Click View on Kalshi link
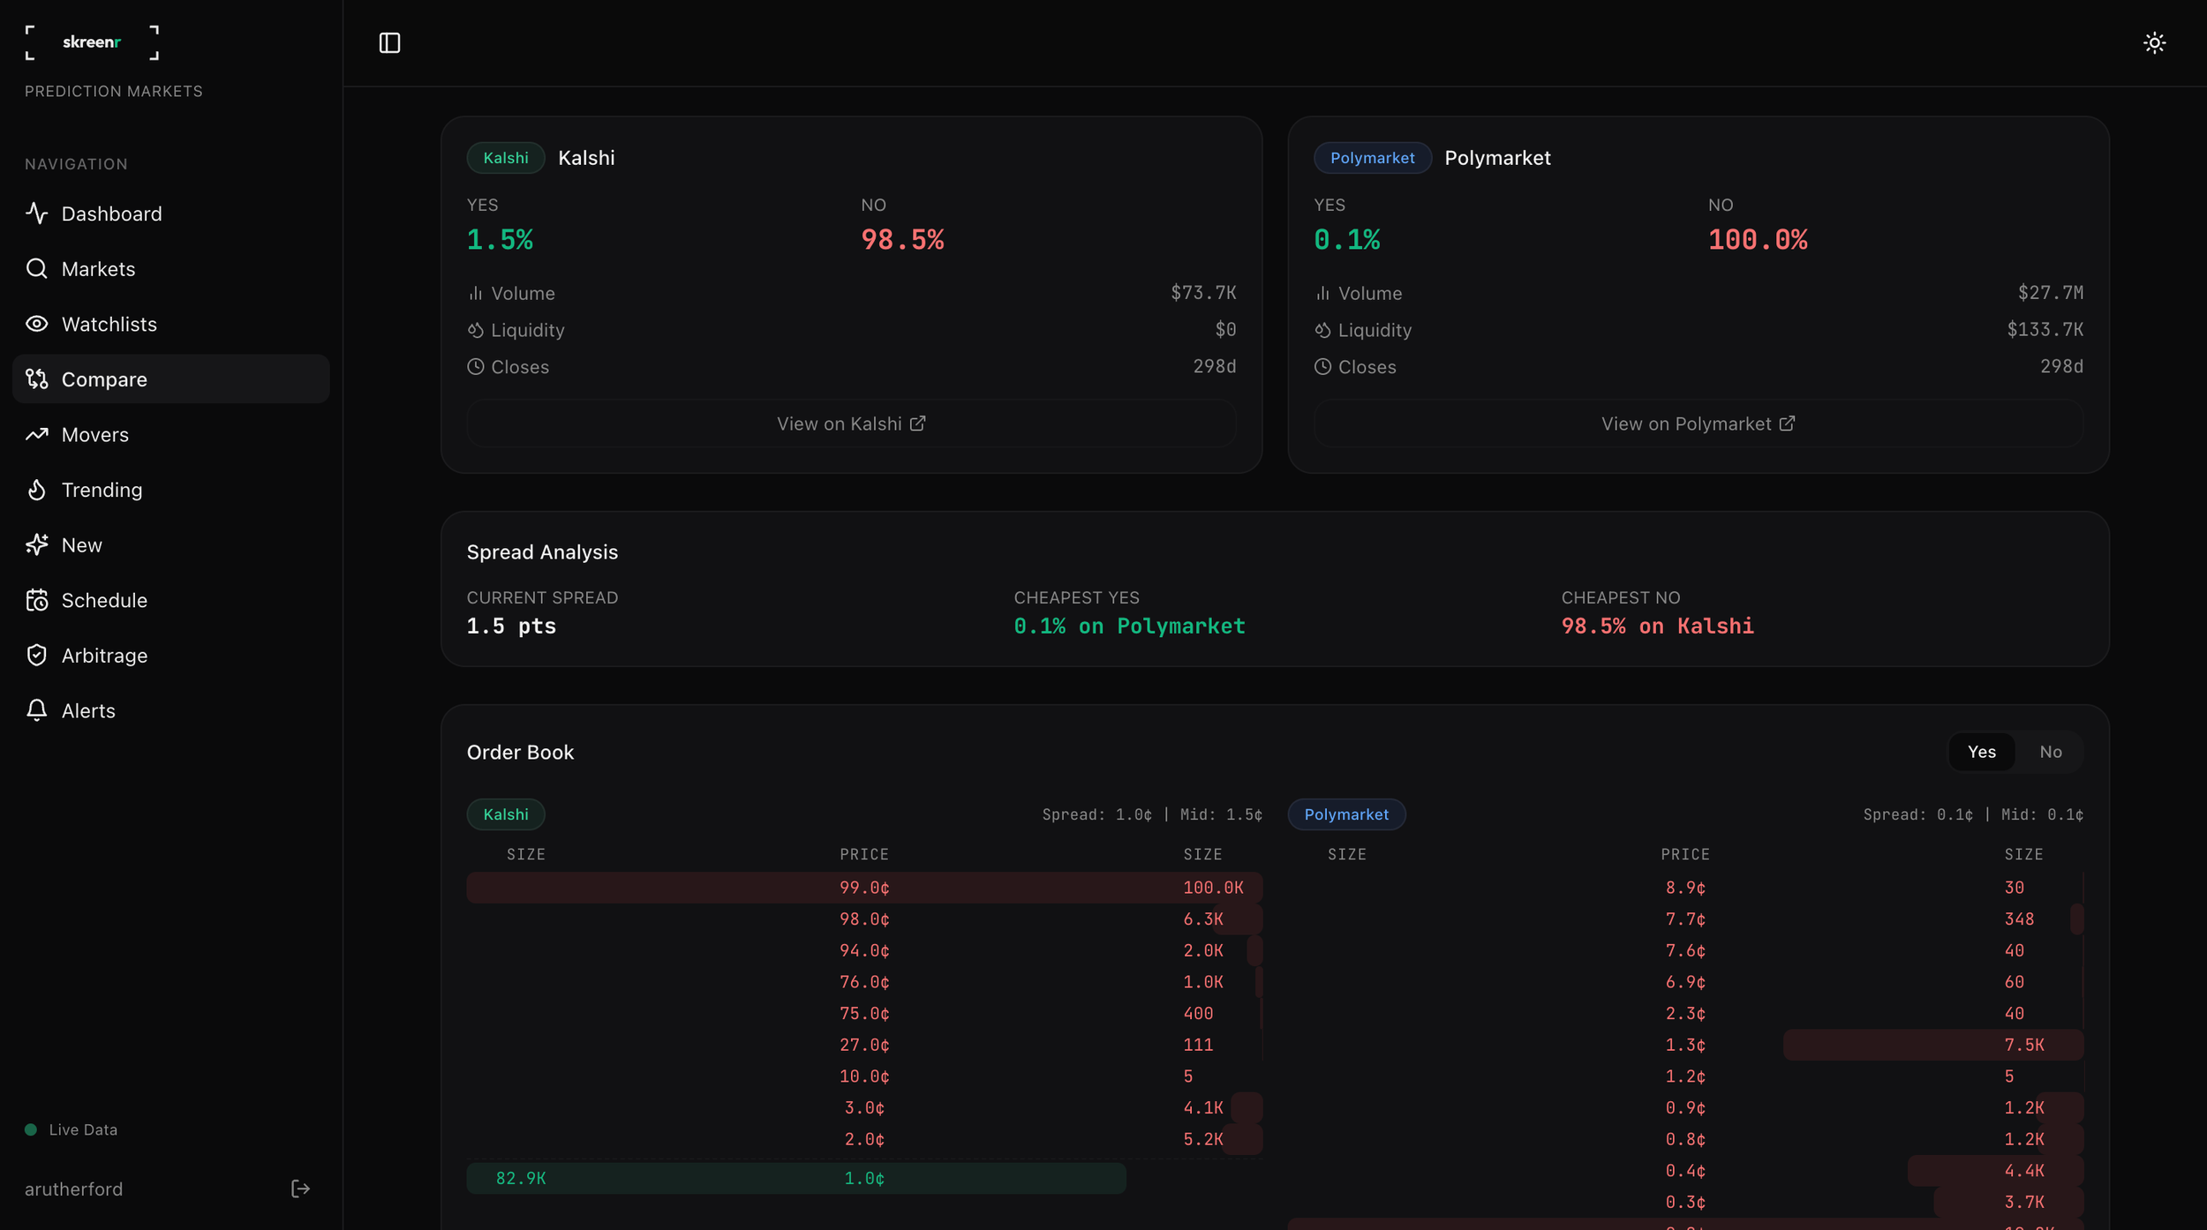 (x=851, y=424)
